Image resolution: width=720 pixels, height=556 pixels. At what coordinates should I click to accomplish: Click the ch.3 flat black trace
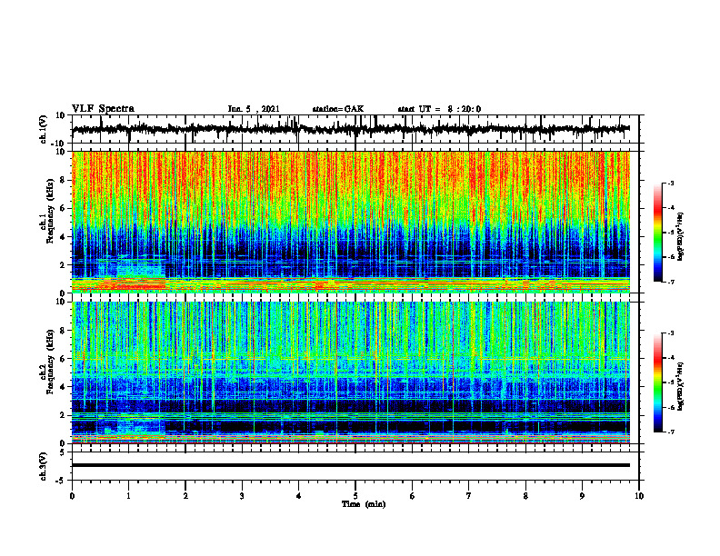[x=350, y=465]
